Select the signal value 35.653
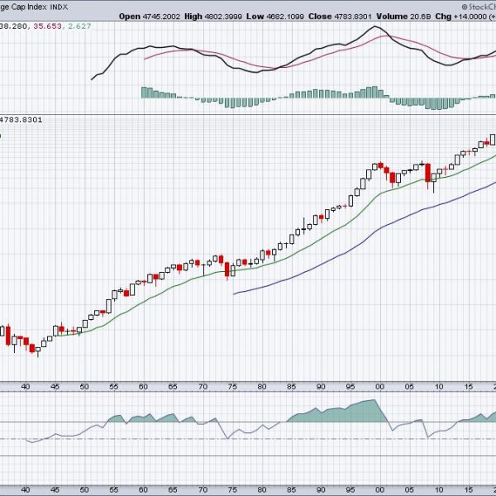This screenshot has width=496, height=496. point(47,26)
